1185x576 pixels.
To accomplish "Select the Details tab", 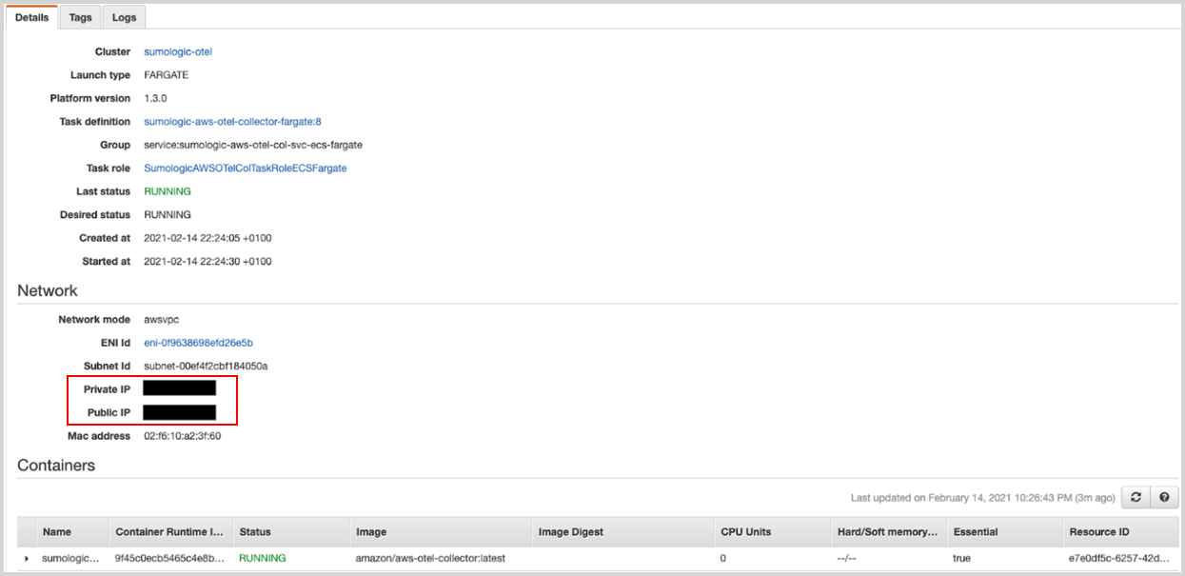I will pyautogui.click(x=31, y=17).
